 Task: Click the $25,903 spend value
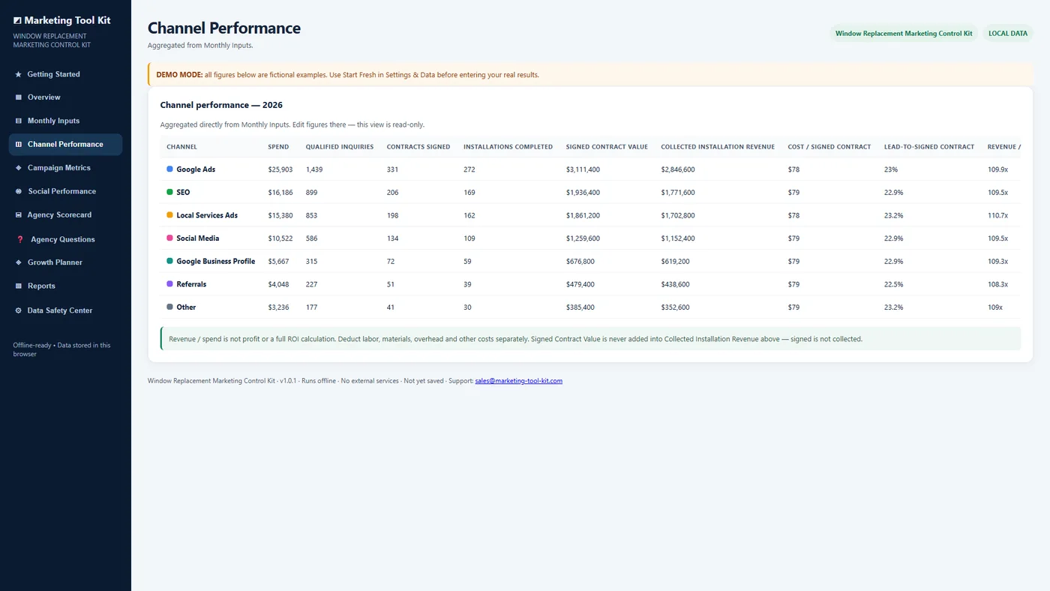280,169
